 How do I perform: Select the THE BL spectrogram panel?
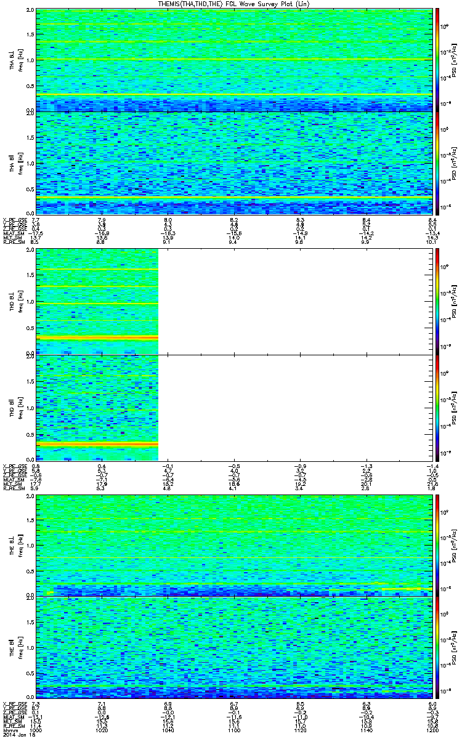coord(233,544)
